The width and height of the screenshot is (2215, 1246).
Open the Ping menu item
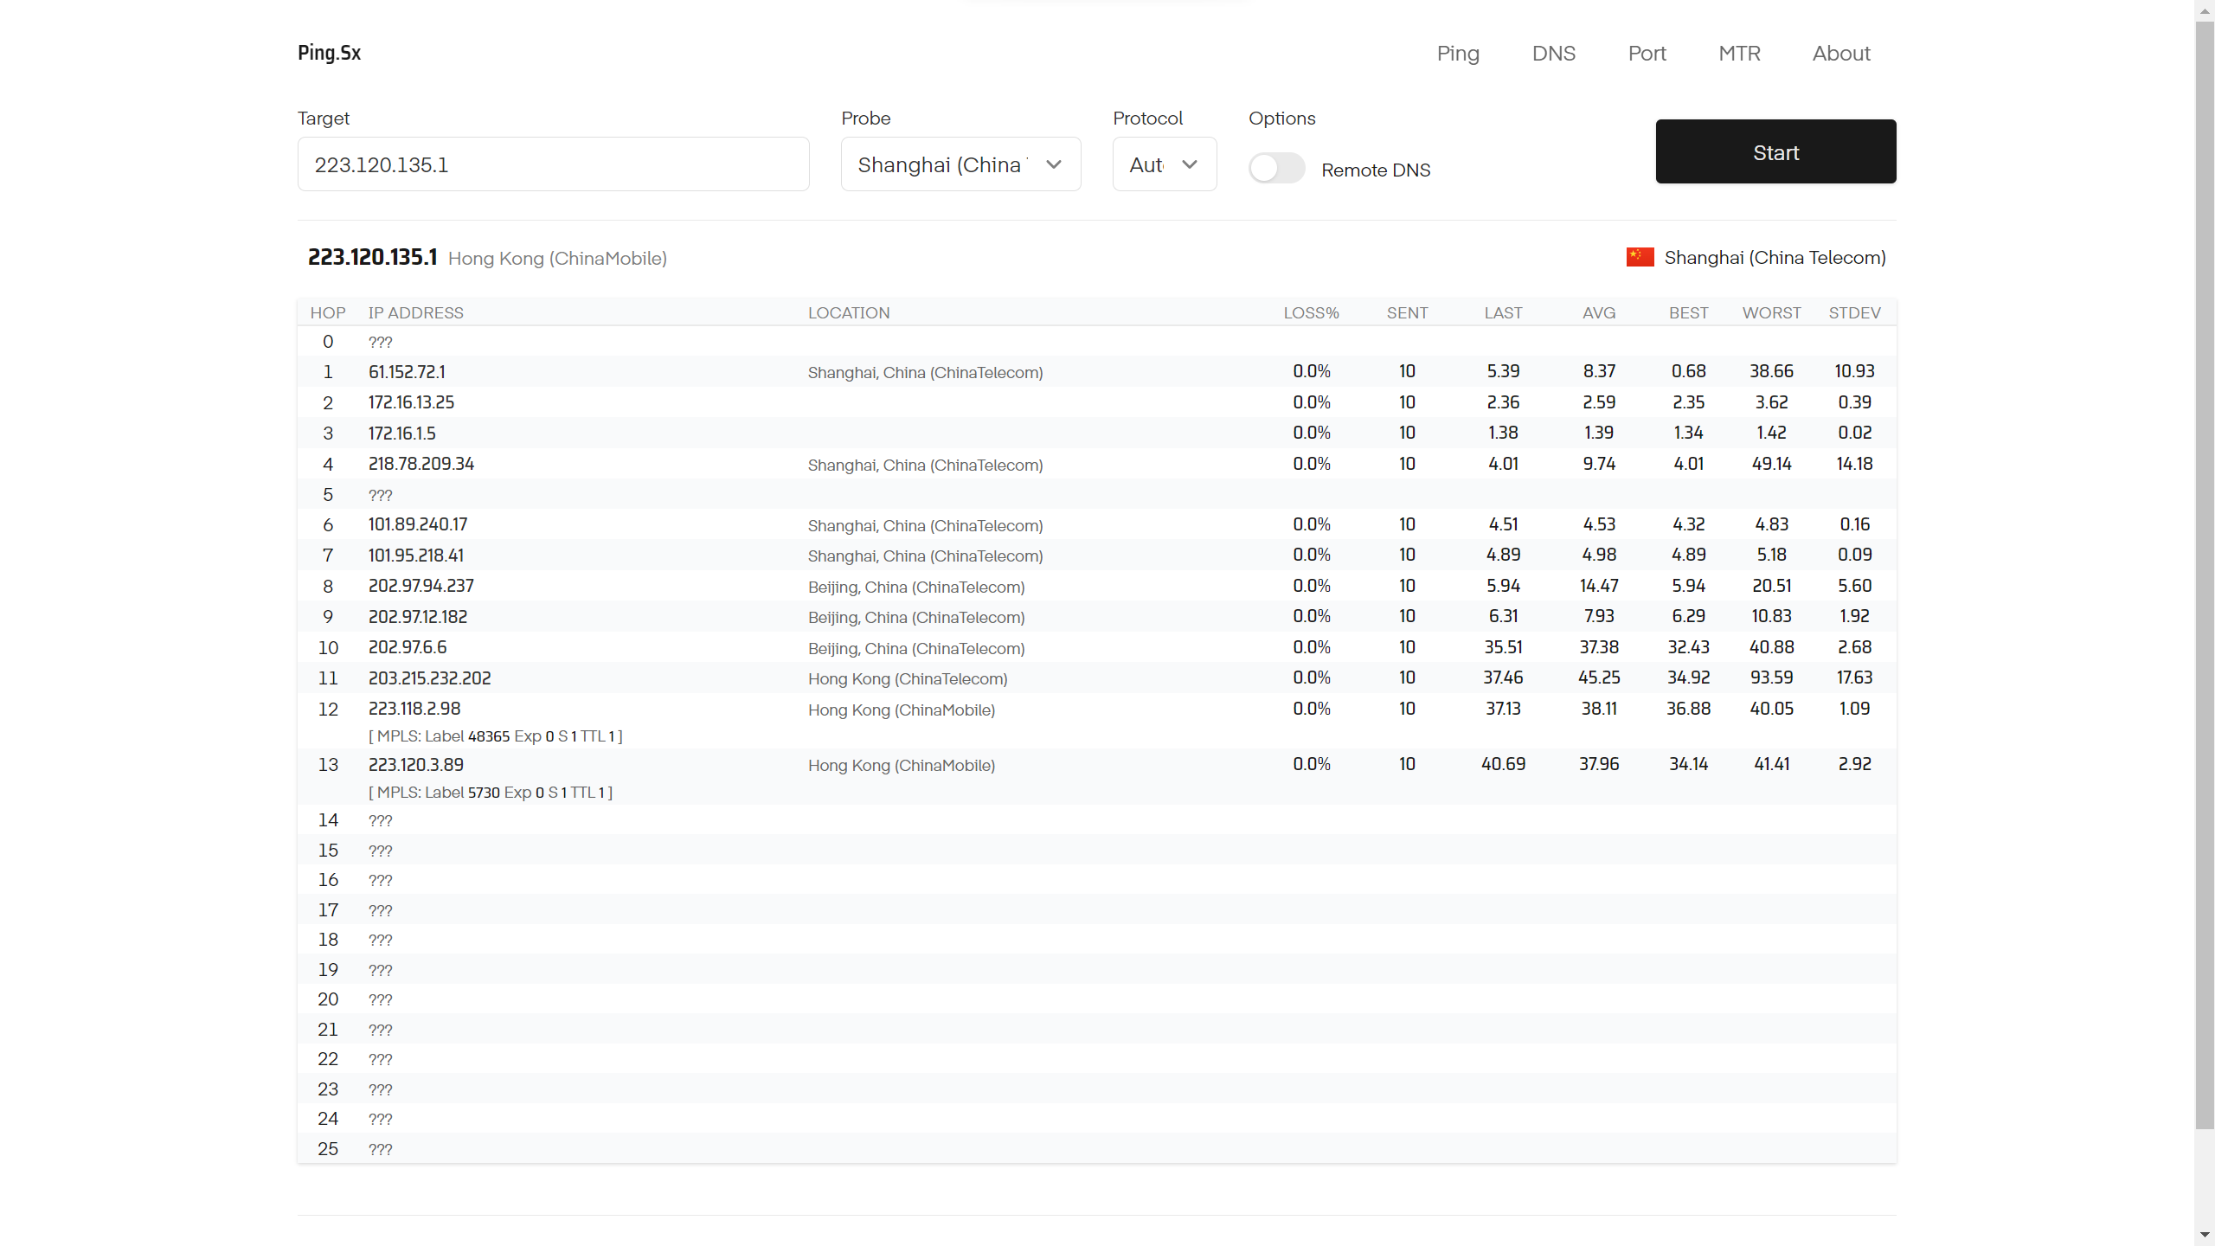(1458, 54)
